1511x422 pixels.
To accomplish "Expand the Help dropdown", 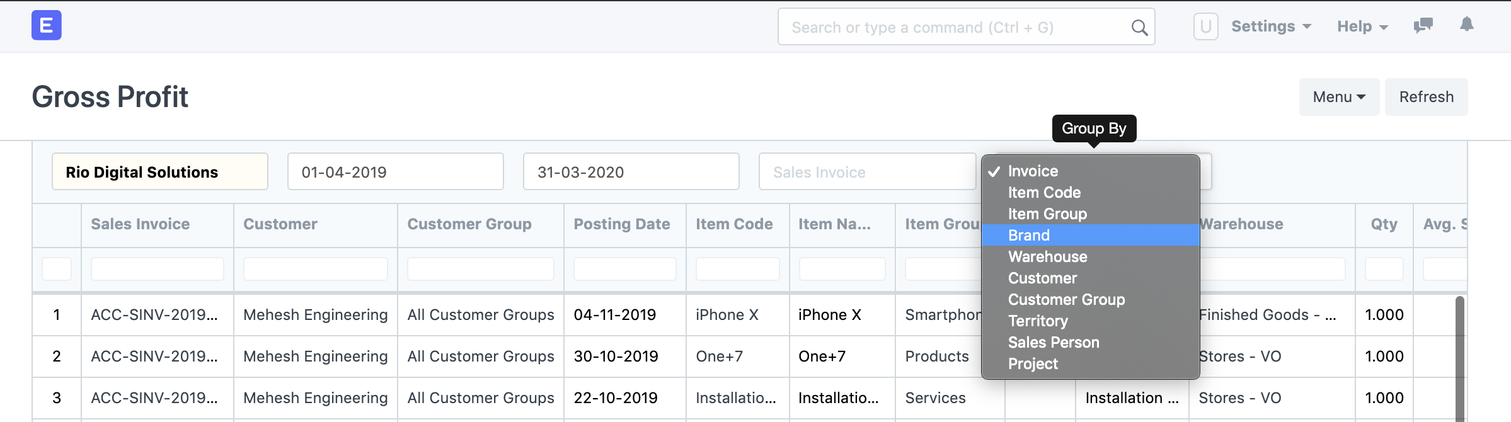I will pos(1362,26).
